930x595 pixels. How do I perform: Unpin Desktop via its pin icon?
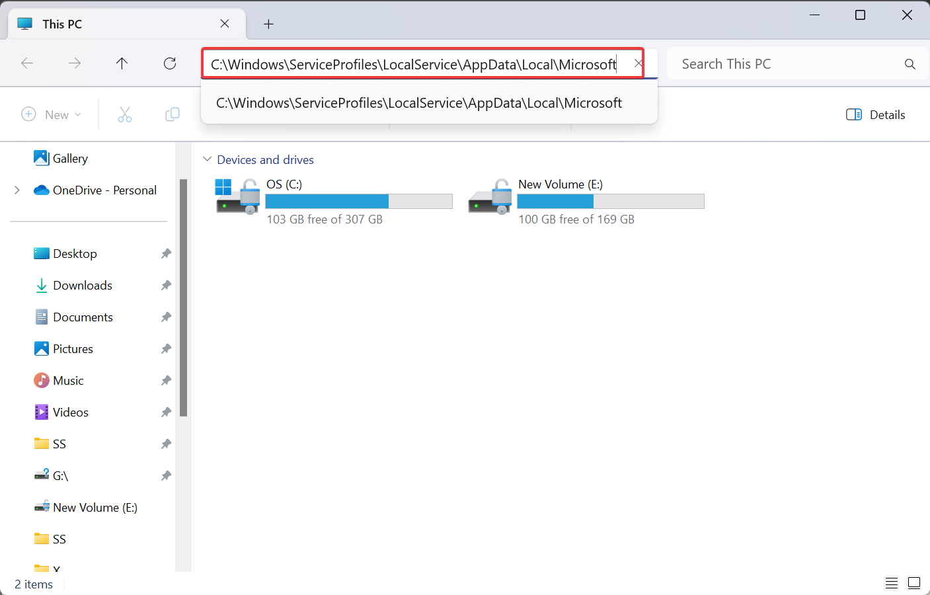click(166, 254)
